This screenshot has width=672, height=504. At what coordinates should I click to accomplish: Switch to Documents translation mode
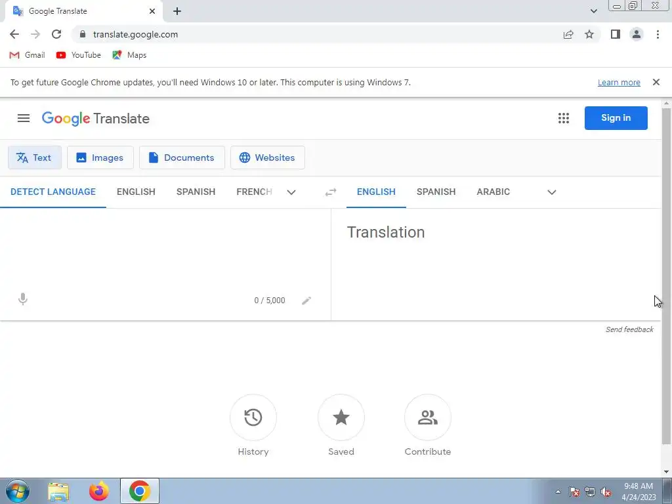click(x=182, y=157)
